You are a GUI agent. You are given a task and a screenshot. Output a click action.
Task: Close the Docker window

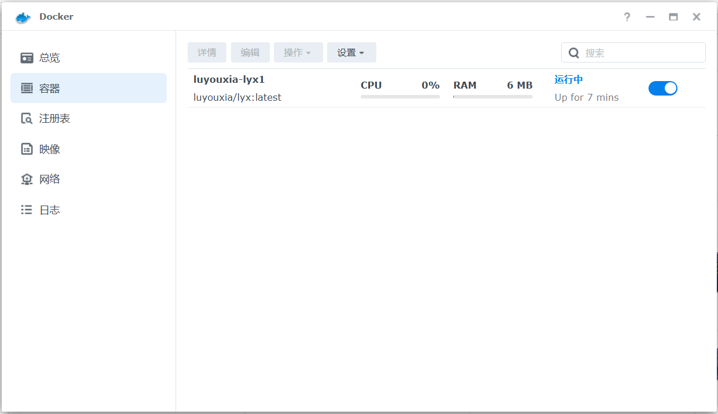pyautogui.click(x=697, y=17)
